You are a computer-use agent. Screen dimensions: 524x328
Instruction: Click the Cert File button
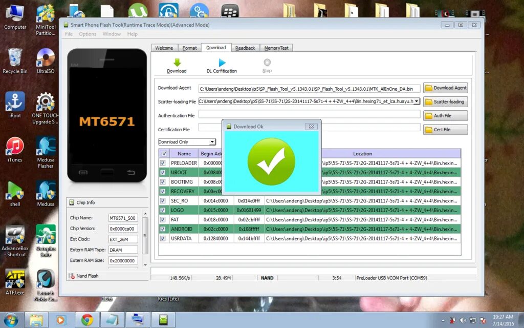point(446,130)
